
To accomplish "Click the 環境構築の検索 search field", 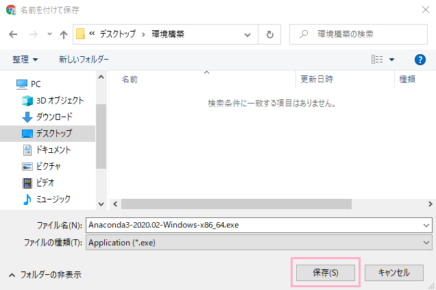I will coord(359,34).
